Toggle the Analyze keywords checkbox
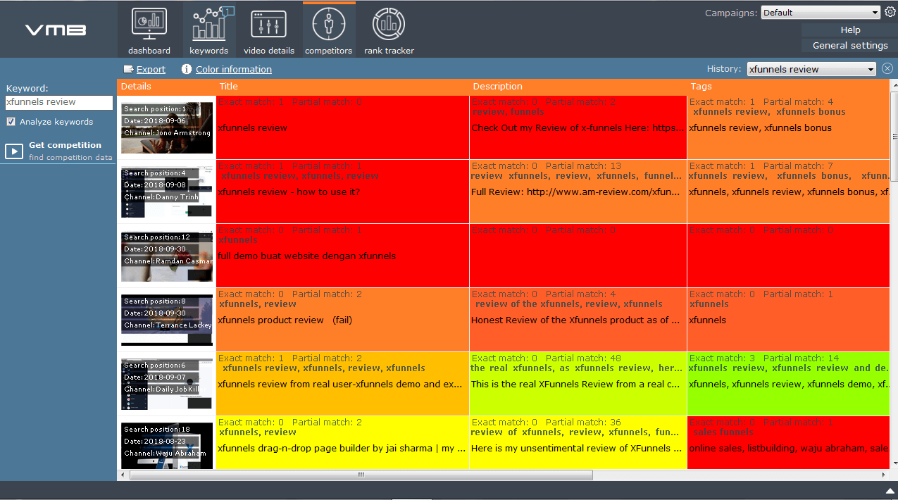 click(x=11, y=122)
